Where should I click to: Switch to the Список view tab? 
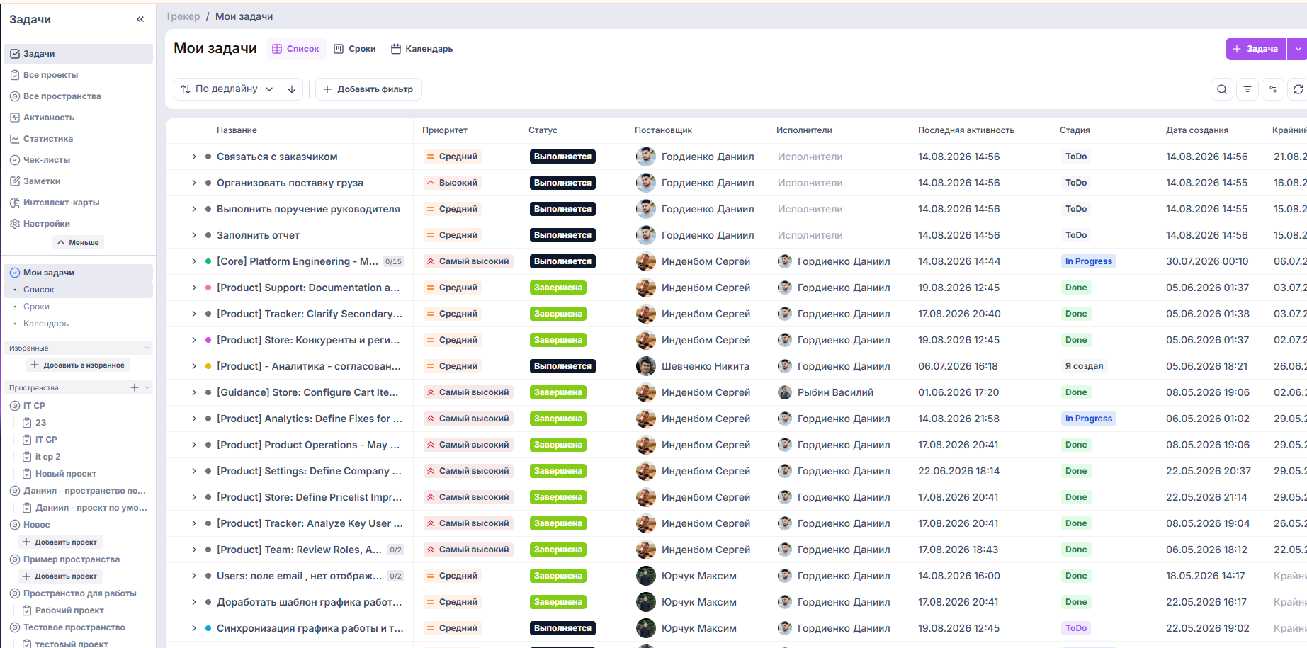296,49
